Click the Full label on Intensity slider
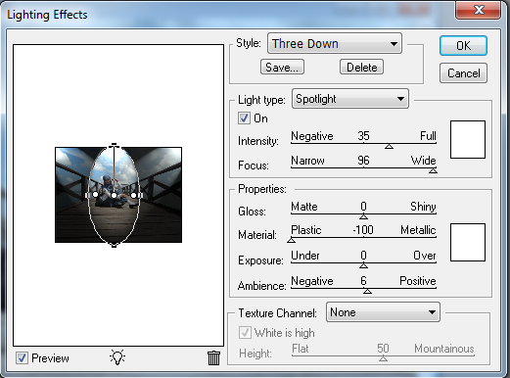This screenshot has width=510, height=378. (x=428, y=135)
